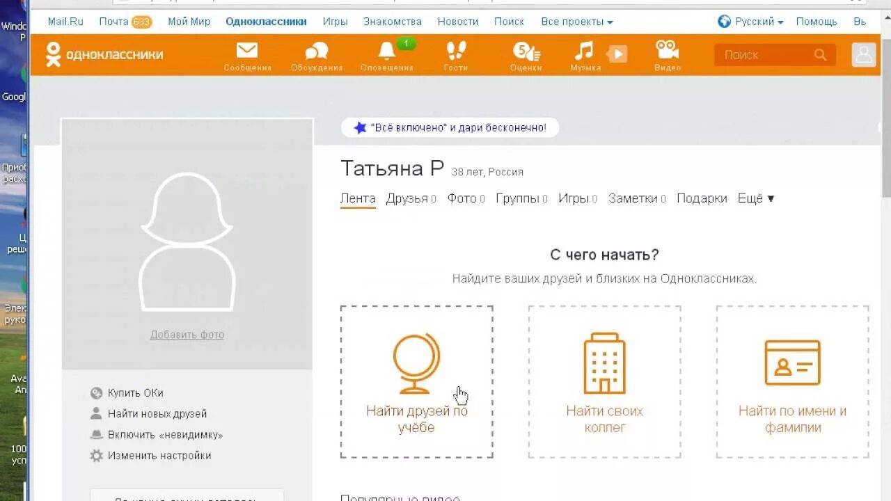Click the blue star promo icon
This screenshot has height=501, width=891.
(x=360, y=127)
